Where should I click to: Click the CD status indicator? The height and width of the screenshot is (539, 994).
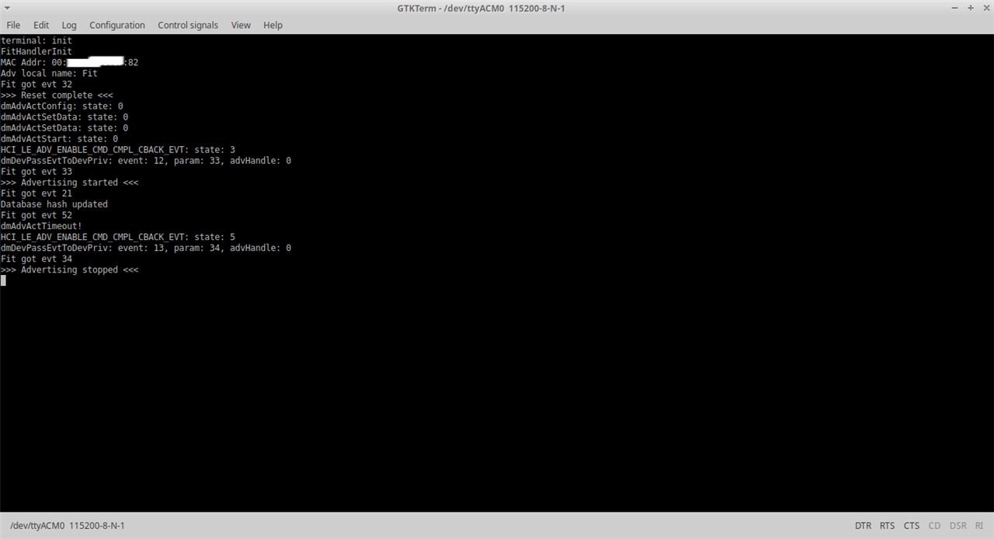(934, 526)
